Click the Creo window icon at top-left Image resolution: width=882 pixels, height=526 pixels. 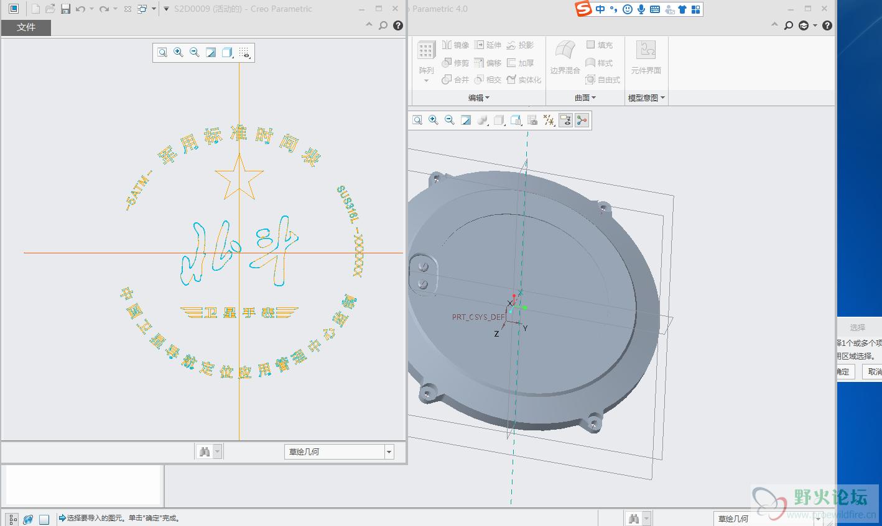point(14,9)
